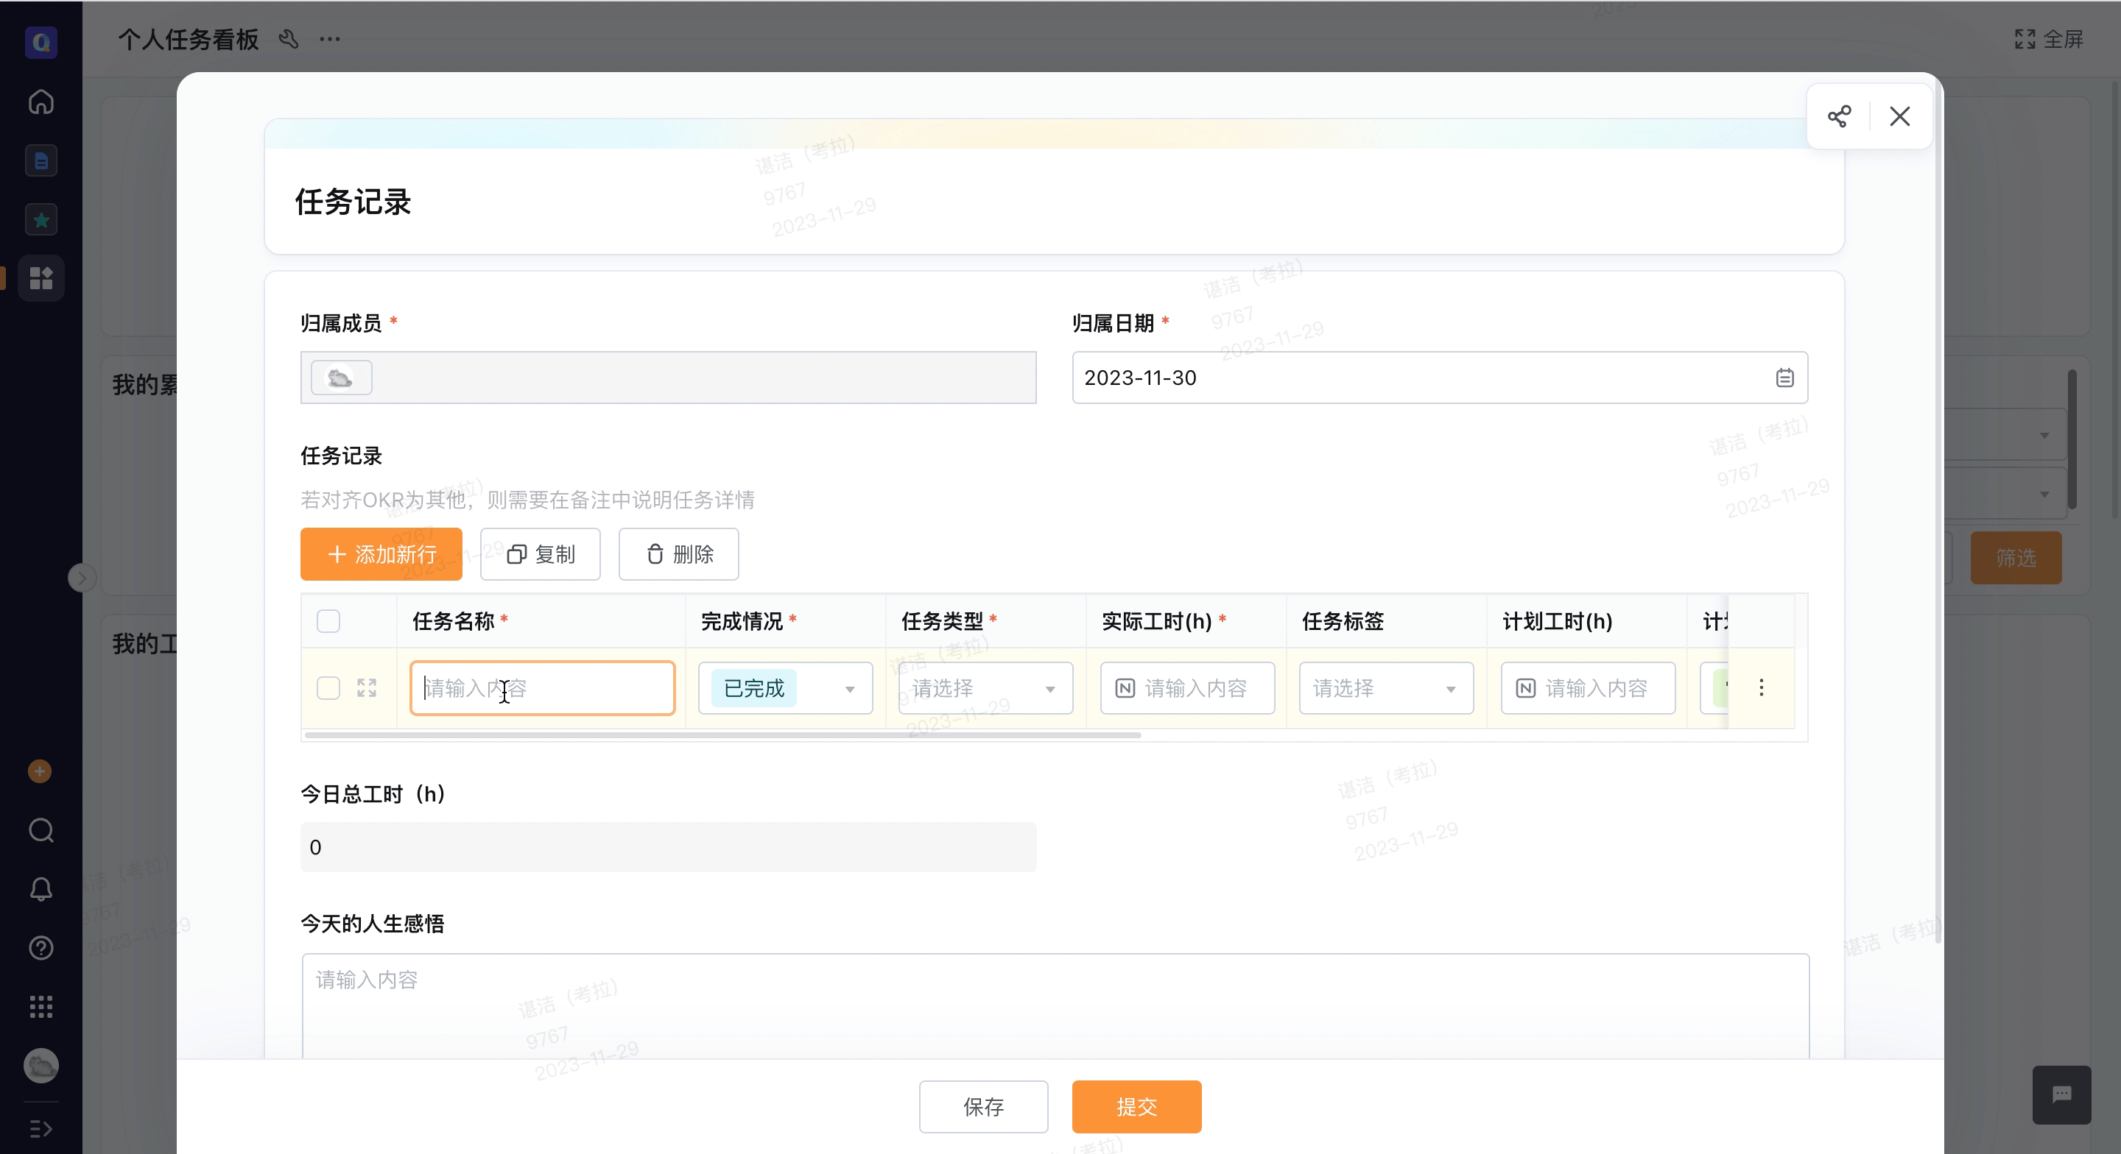
Task: Open the home icon in left sidebar
Action: coord(41,102)
